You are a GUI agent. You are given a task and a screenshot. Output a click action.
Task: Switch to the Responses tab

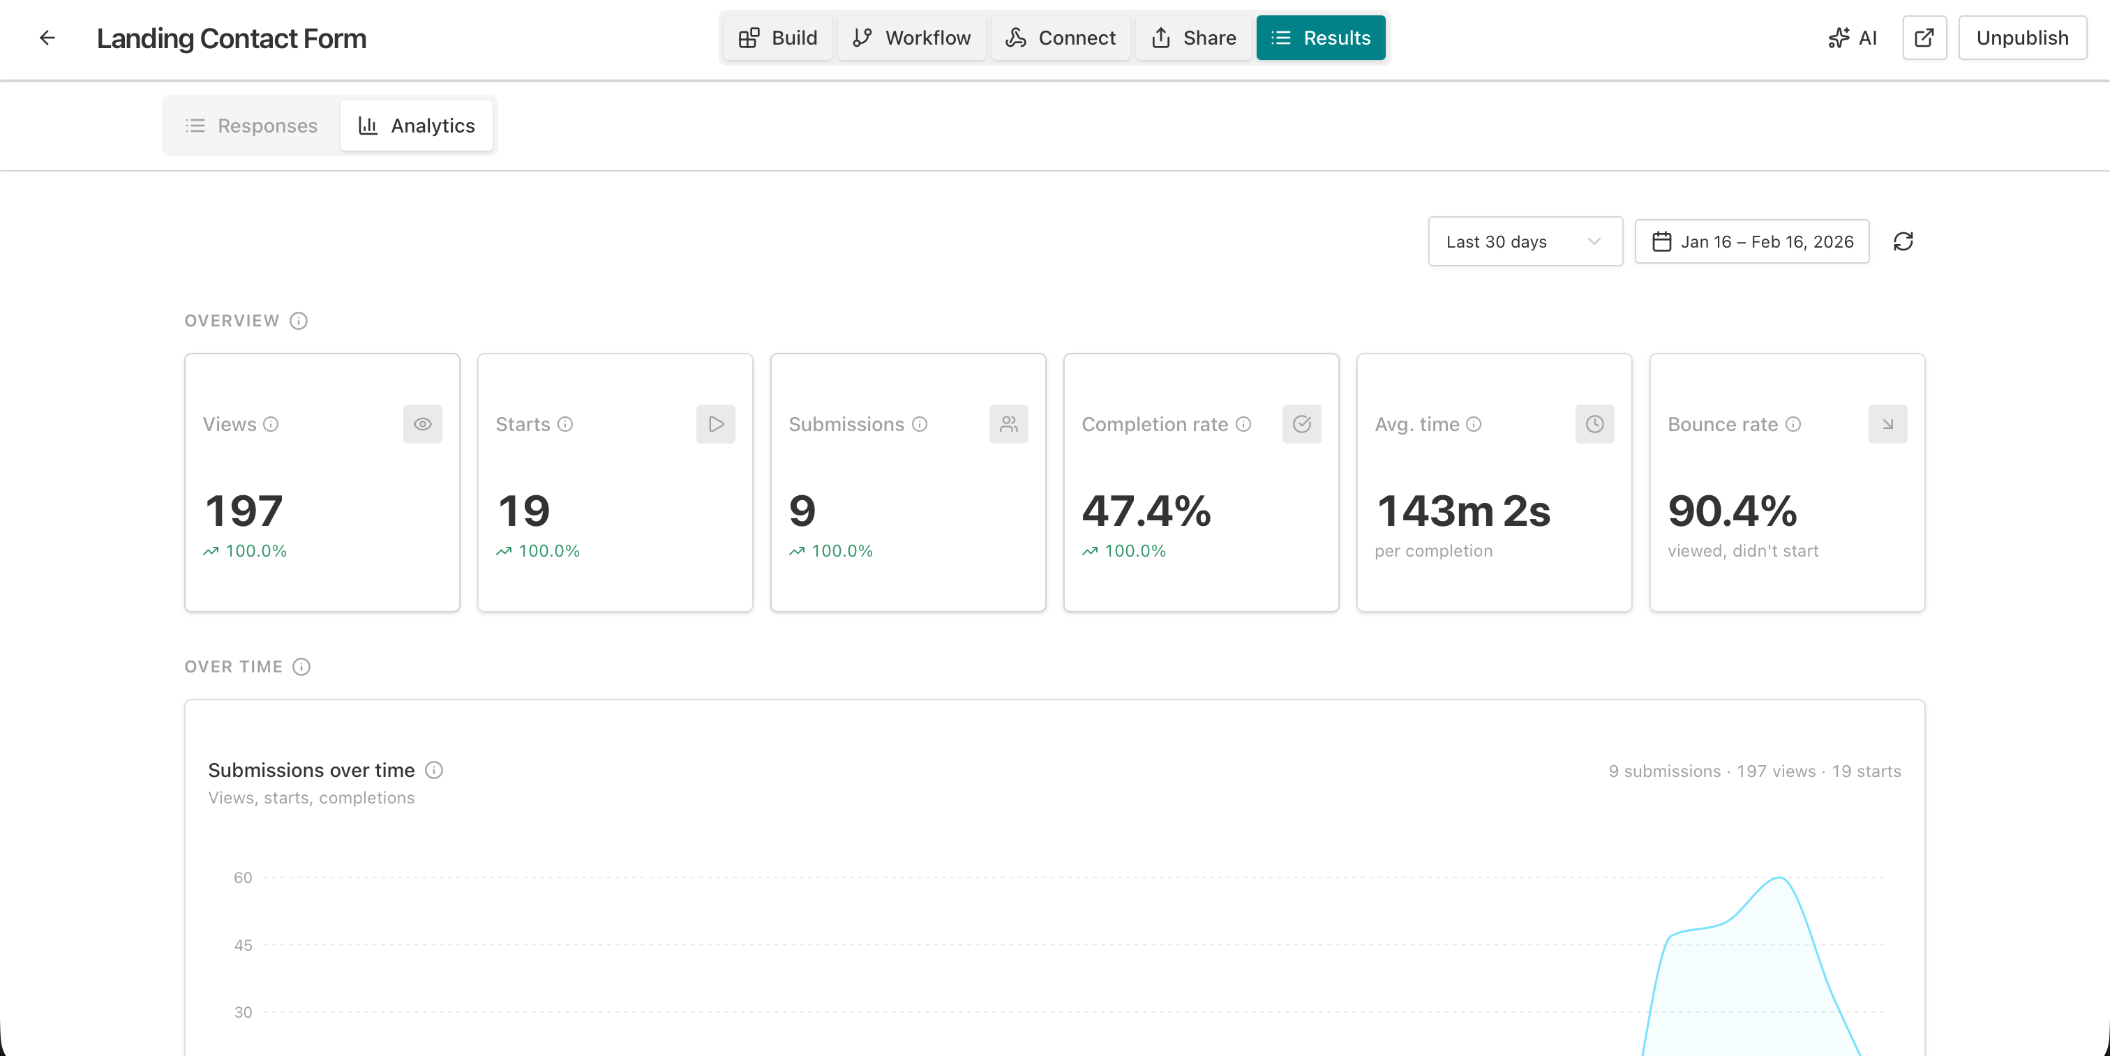250,126
